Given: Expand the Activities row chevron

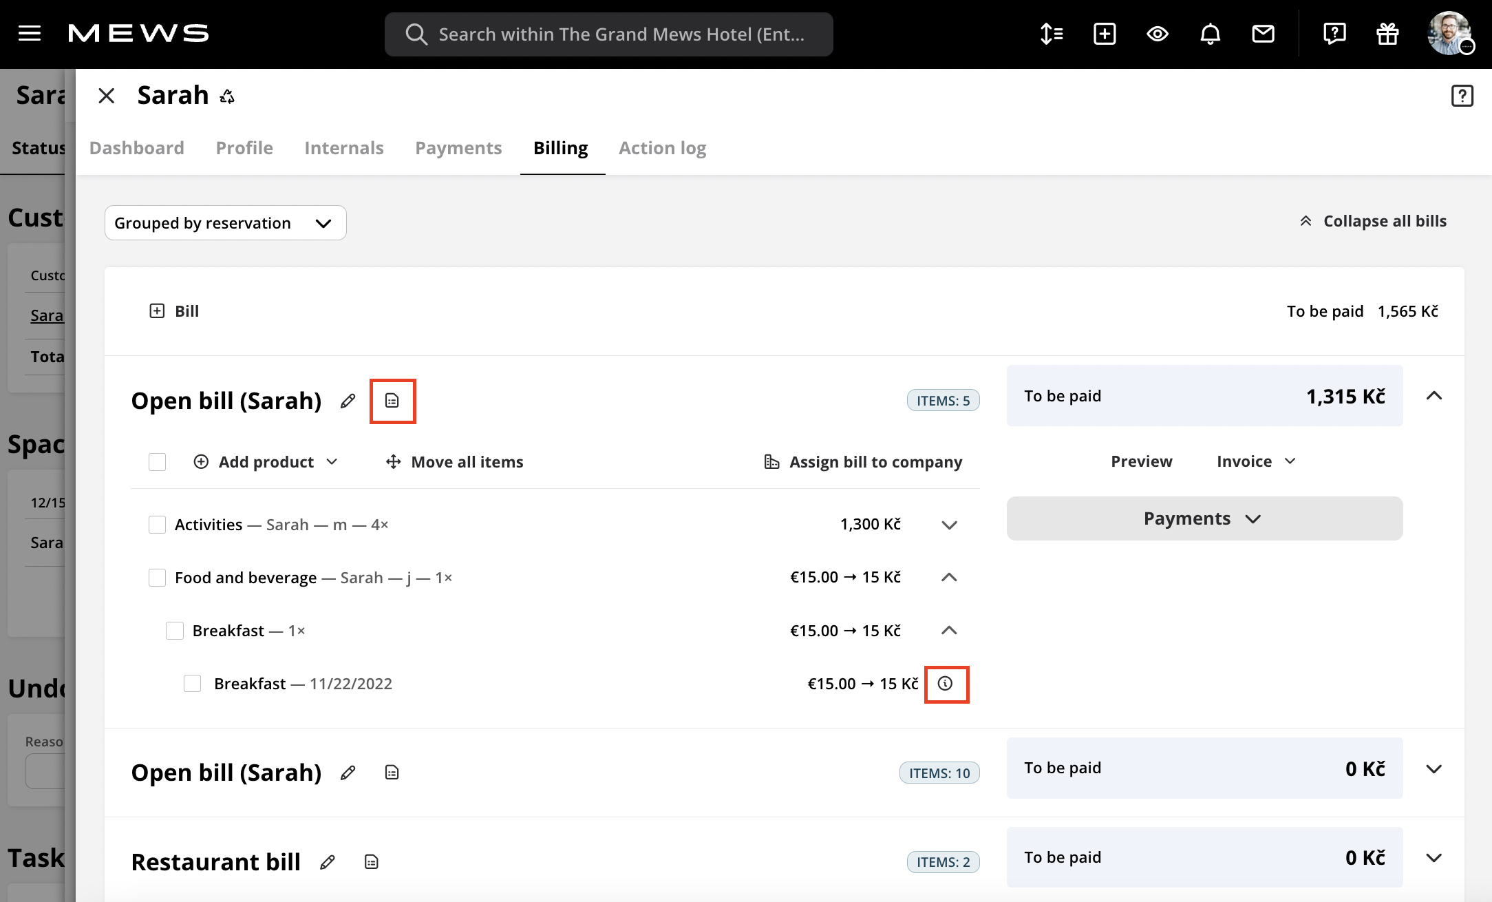Looking at the screenshot, I should point(949,525).
